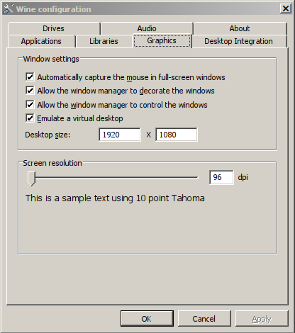Turn off Emulate a virtual desktop
The width and height of the screenshot is (295, 333).
point(30,118)
